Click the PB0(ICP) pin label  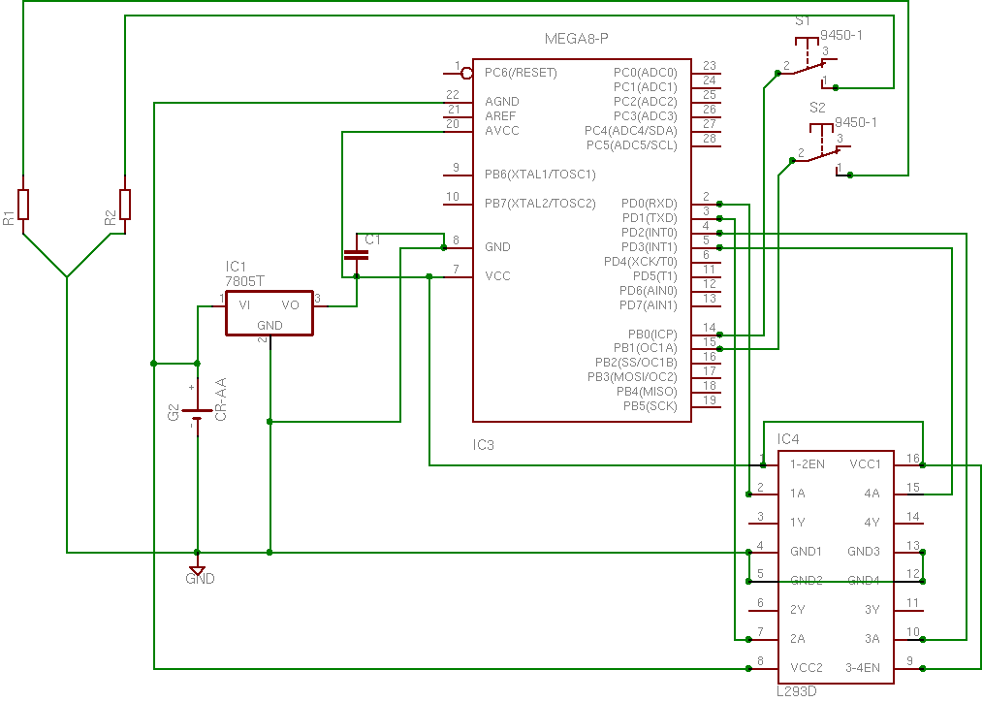pyautogui.click(x=652, y=335)
